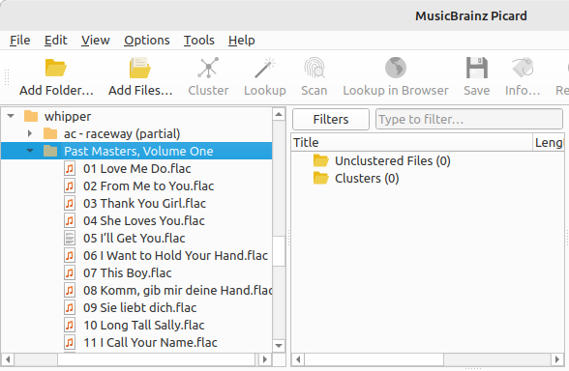Click the Cluster toolbar icon
Image resolution: width=569 pixels, height=371 pixels.
coord(208,68)
